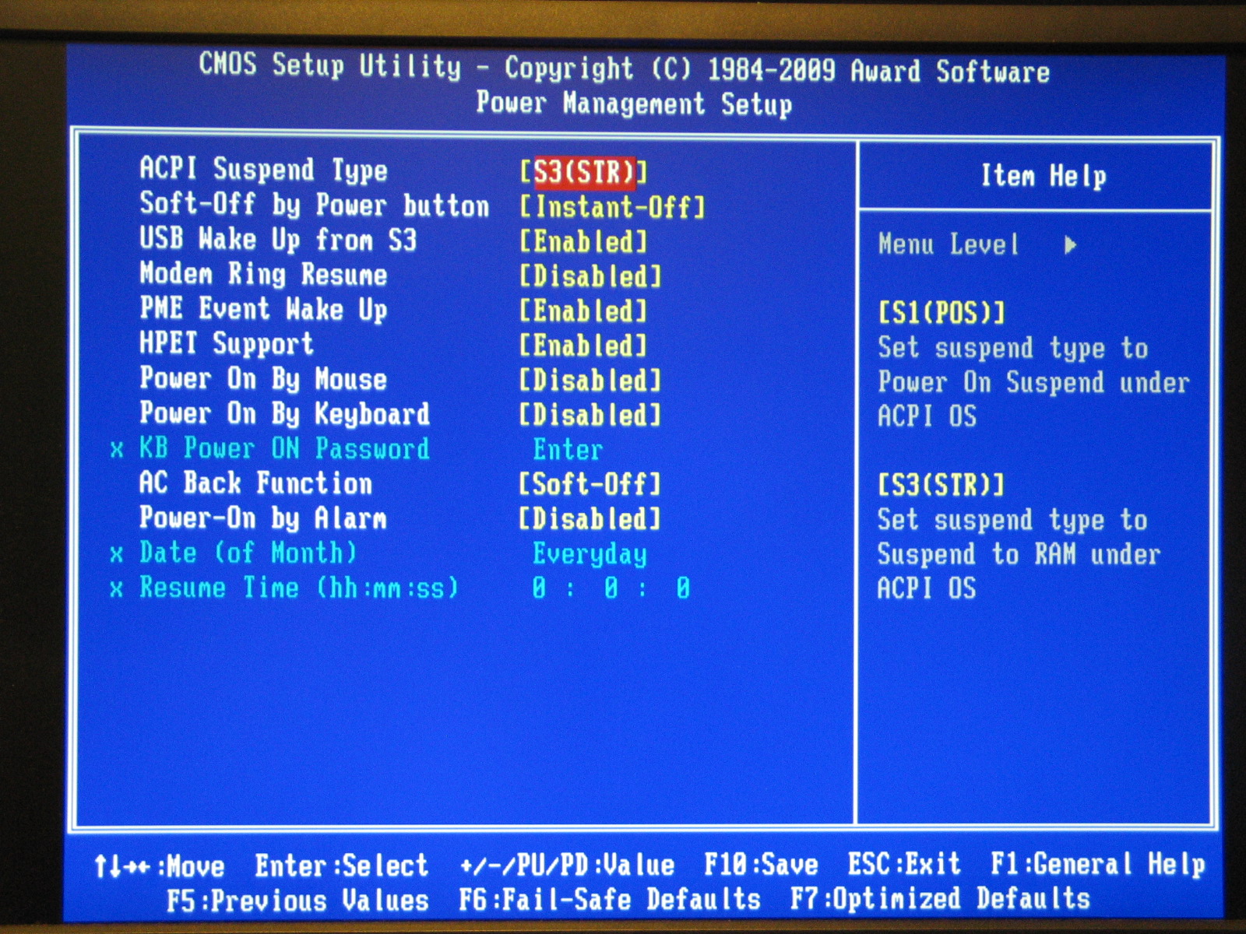Toggle Power On By Keyboard Disabled value
This screenshot has height=934, width=1246.
590,415
